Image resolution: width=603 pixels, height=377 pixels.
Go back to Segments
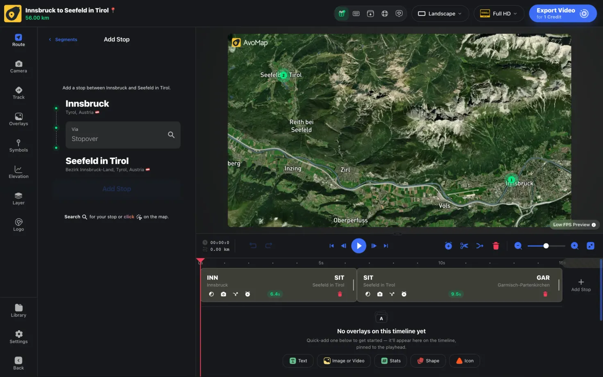click(x=63, y=40)
